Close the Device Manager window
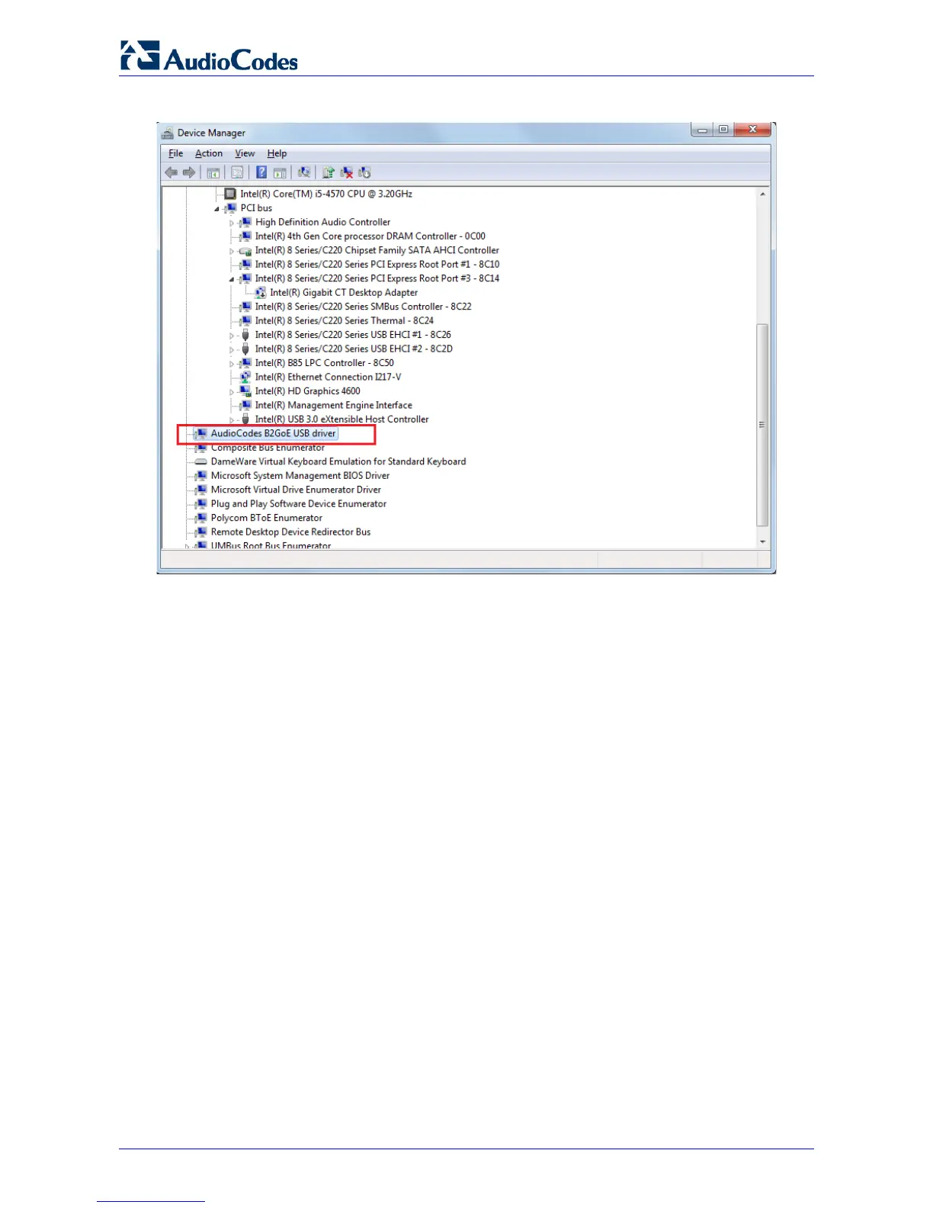The height and width of the screenshot is (1208, 933). (x=752, y=130)
